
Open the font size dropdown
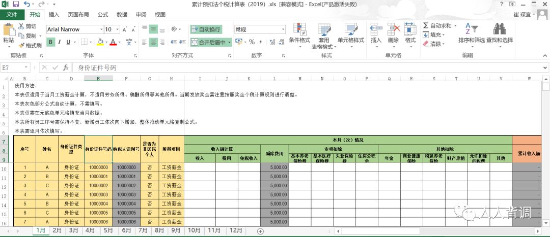pyautogui.click(x=117, y=30)
